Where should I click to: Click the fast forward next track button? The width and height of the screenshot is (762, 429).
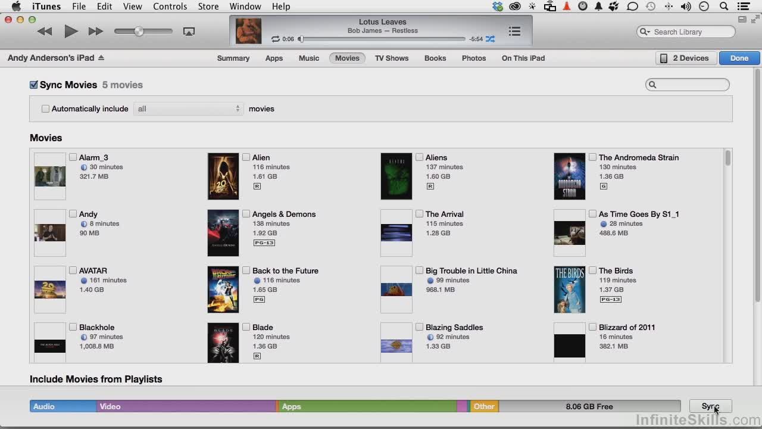(x=96, y=32)
